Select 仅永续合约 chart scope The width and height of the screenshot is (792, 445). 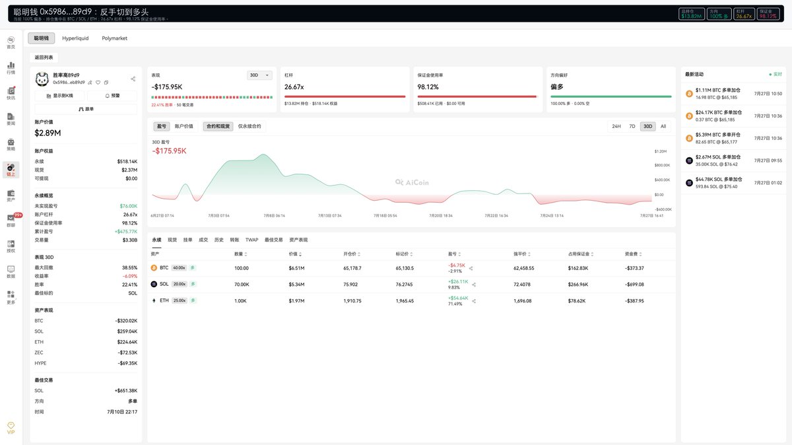tap(249, 126)
